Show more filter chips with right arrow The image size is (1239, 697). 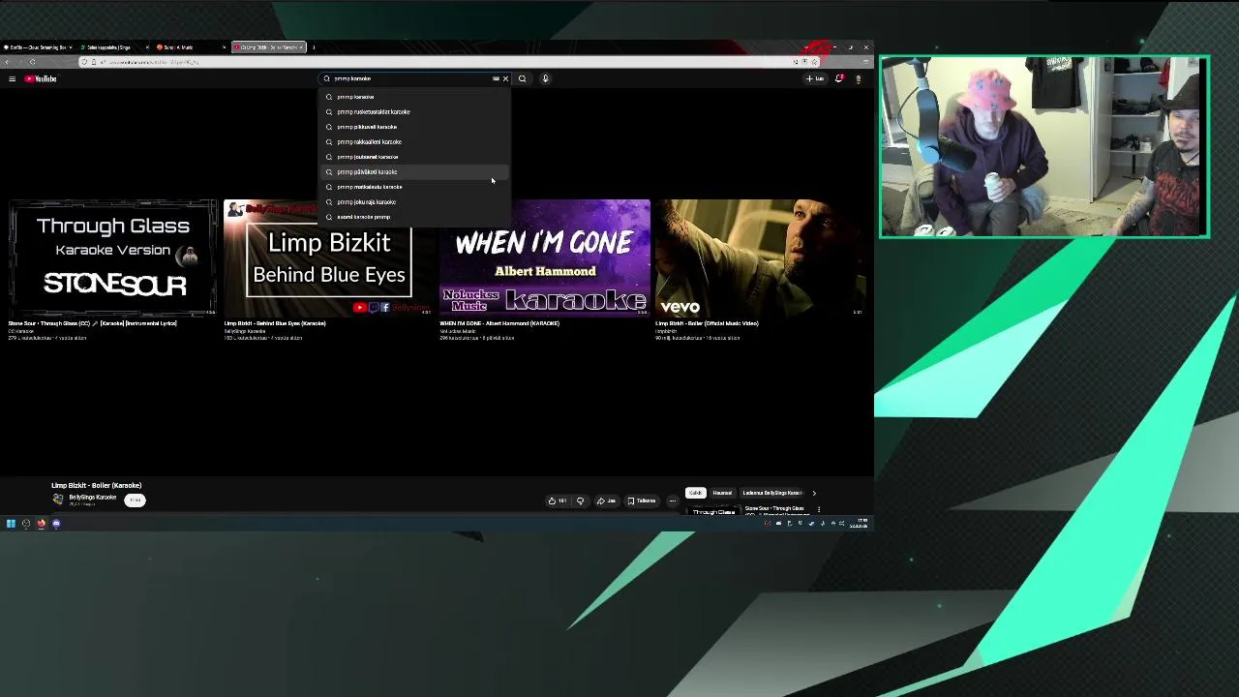pyautogui.click(x=814, y=493)
